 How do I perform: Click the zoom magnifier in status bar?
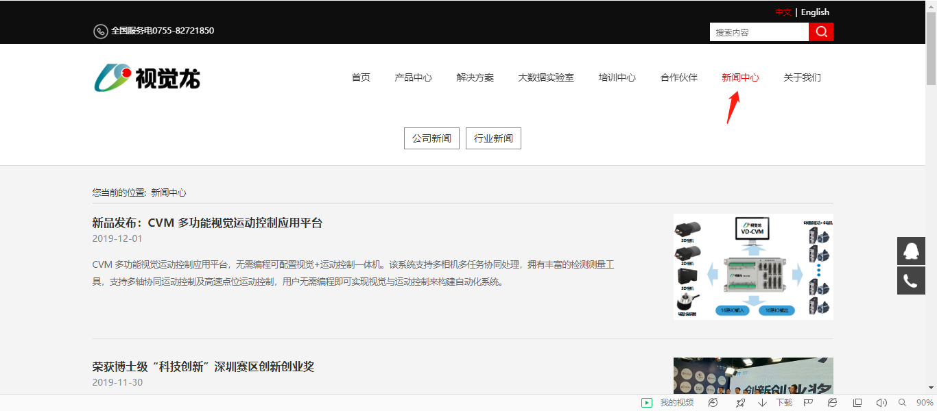click(x=902, y=403)
